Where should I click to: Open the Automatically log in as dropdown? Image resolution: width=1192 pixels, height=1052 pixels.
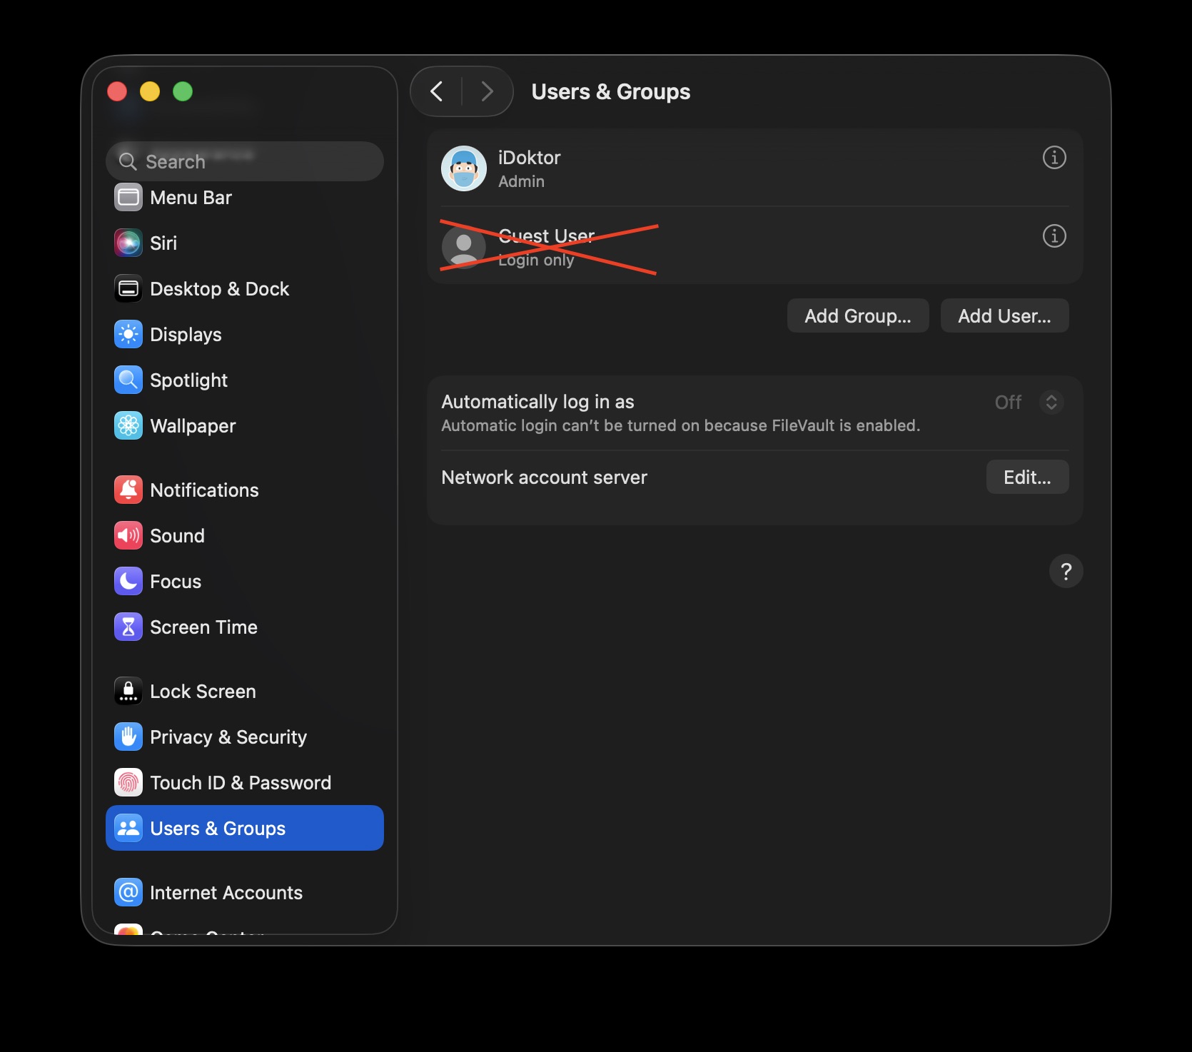coord(1051,402)
